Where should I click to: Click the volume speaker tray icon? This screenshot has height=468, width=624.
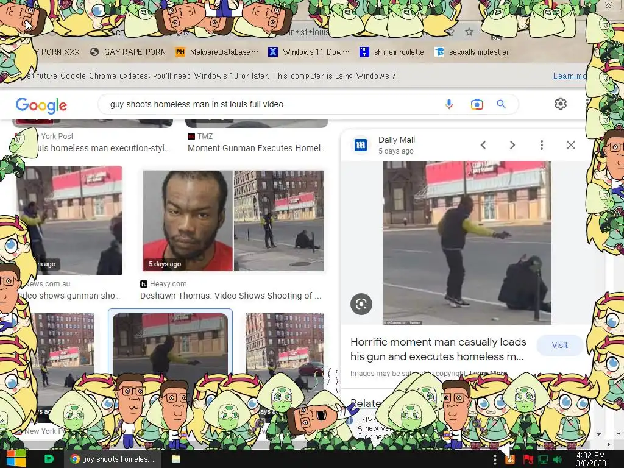(557, 459)
